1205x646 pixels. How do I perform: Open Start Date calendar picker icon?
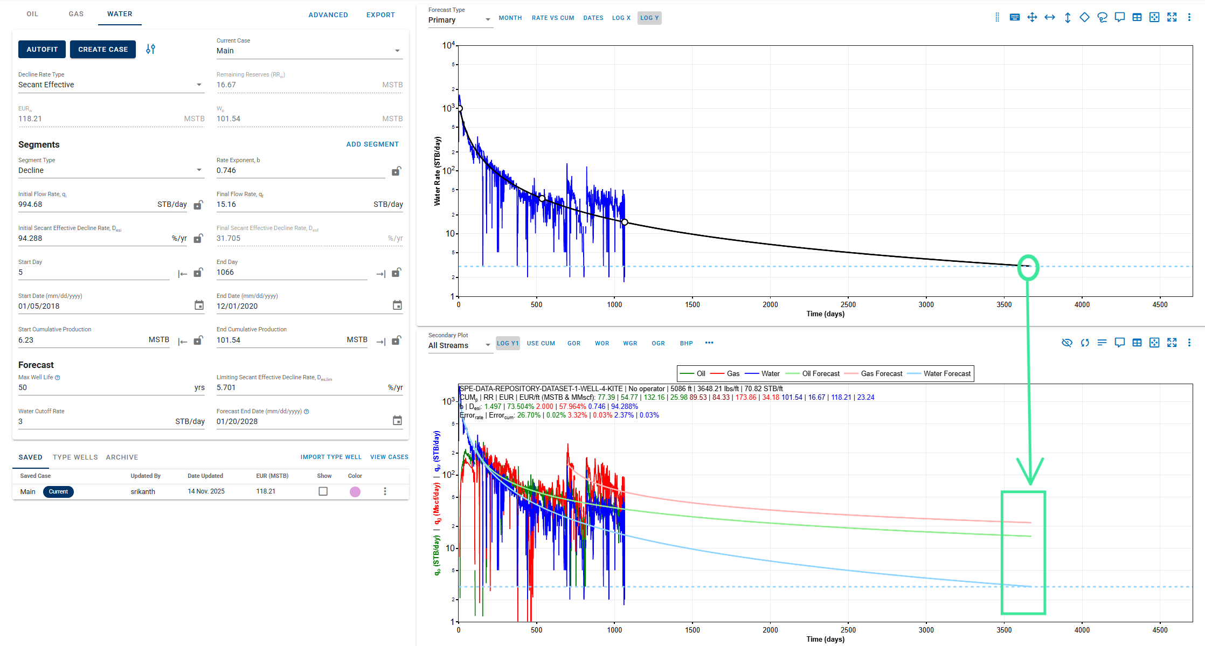click(x=199, y=305)
